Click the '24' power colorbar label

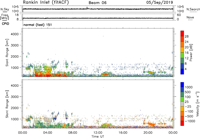pyautogui.click(x=186, y=42)
